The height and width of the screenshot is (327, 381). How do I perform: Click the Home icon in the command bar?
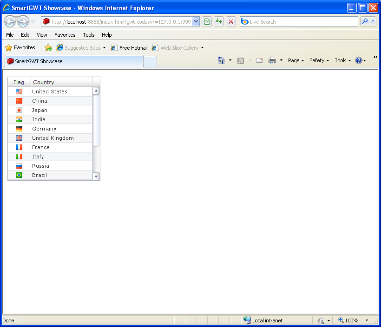[221, 60]
